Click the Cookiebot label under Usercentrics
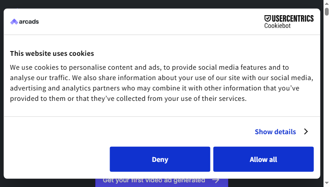Viewport: 330px width, 187px height. (x=278, y=26)
